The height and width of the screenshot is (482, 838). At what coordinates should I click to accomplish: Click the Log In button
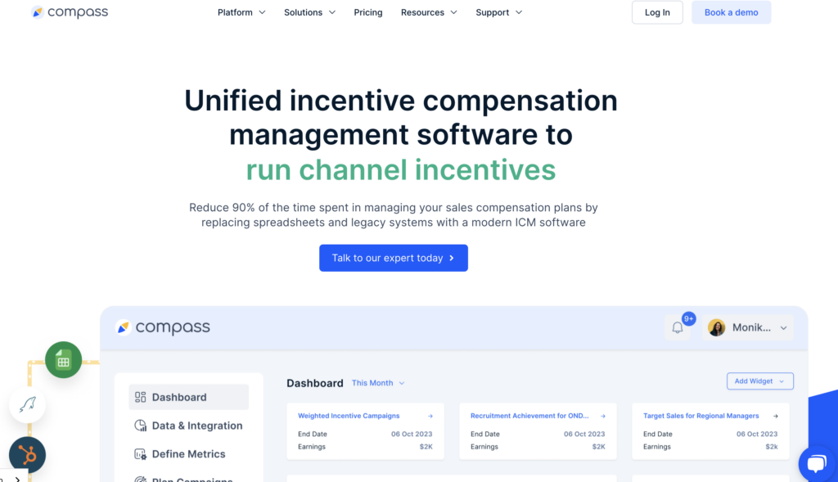click(x=657, y=12)
